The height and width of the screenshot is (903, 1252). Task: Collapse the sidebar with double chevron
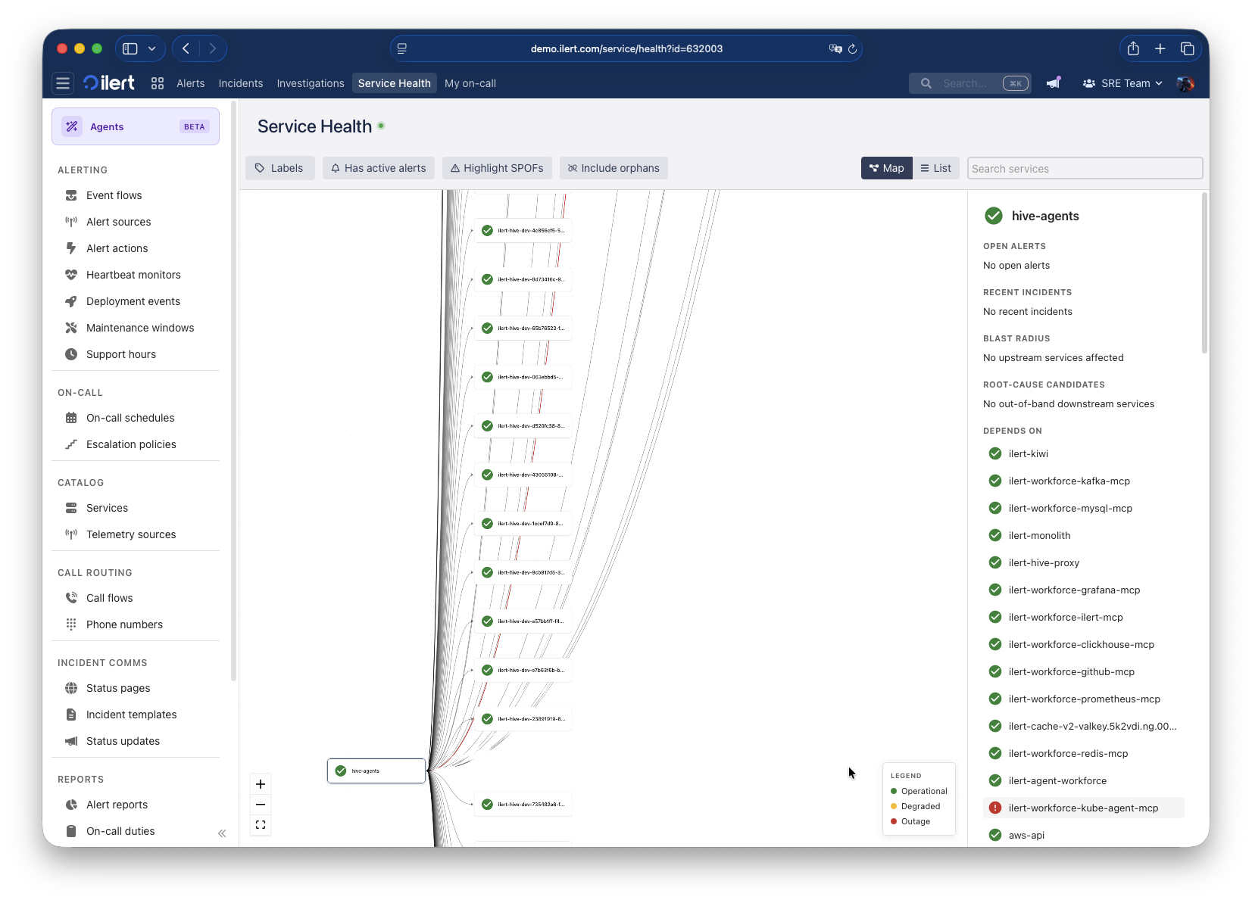[x=222, y=833]
